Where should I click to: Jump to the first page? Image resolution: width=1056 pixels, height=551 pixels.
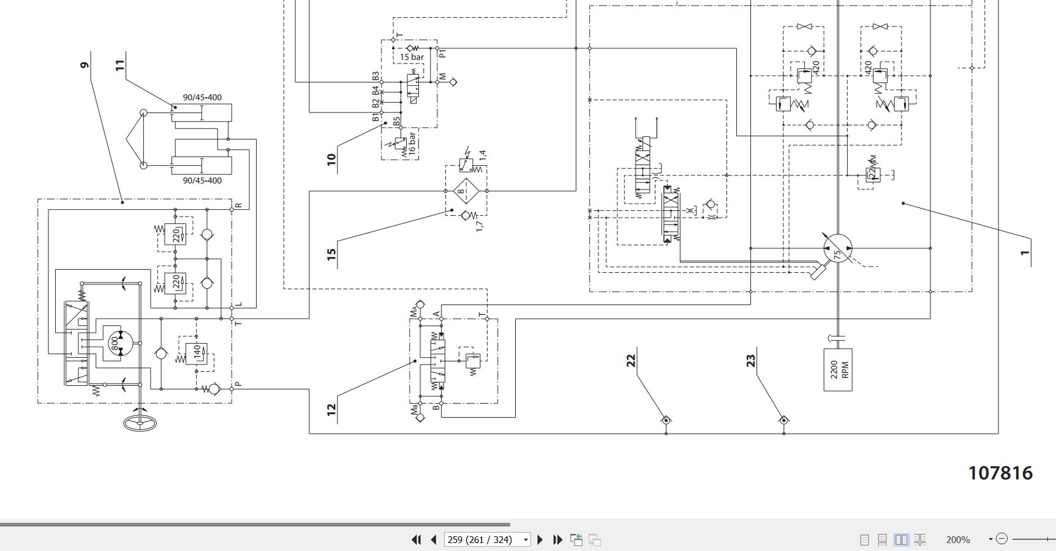coord(417,540)
